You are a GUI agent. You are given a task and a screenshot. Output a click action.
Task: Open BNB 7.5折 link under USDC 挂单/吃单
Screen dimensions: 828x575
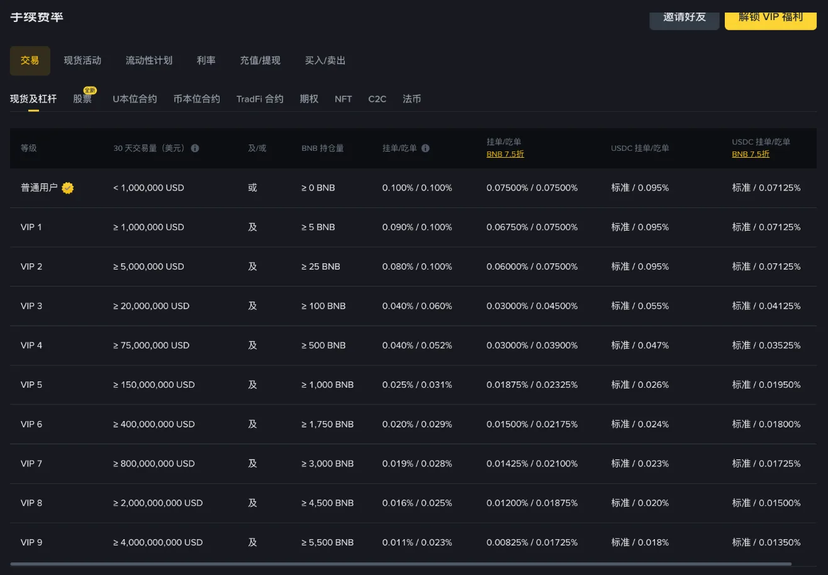click(751, 154)
